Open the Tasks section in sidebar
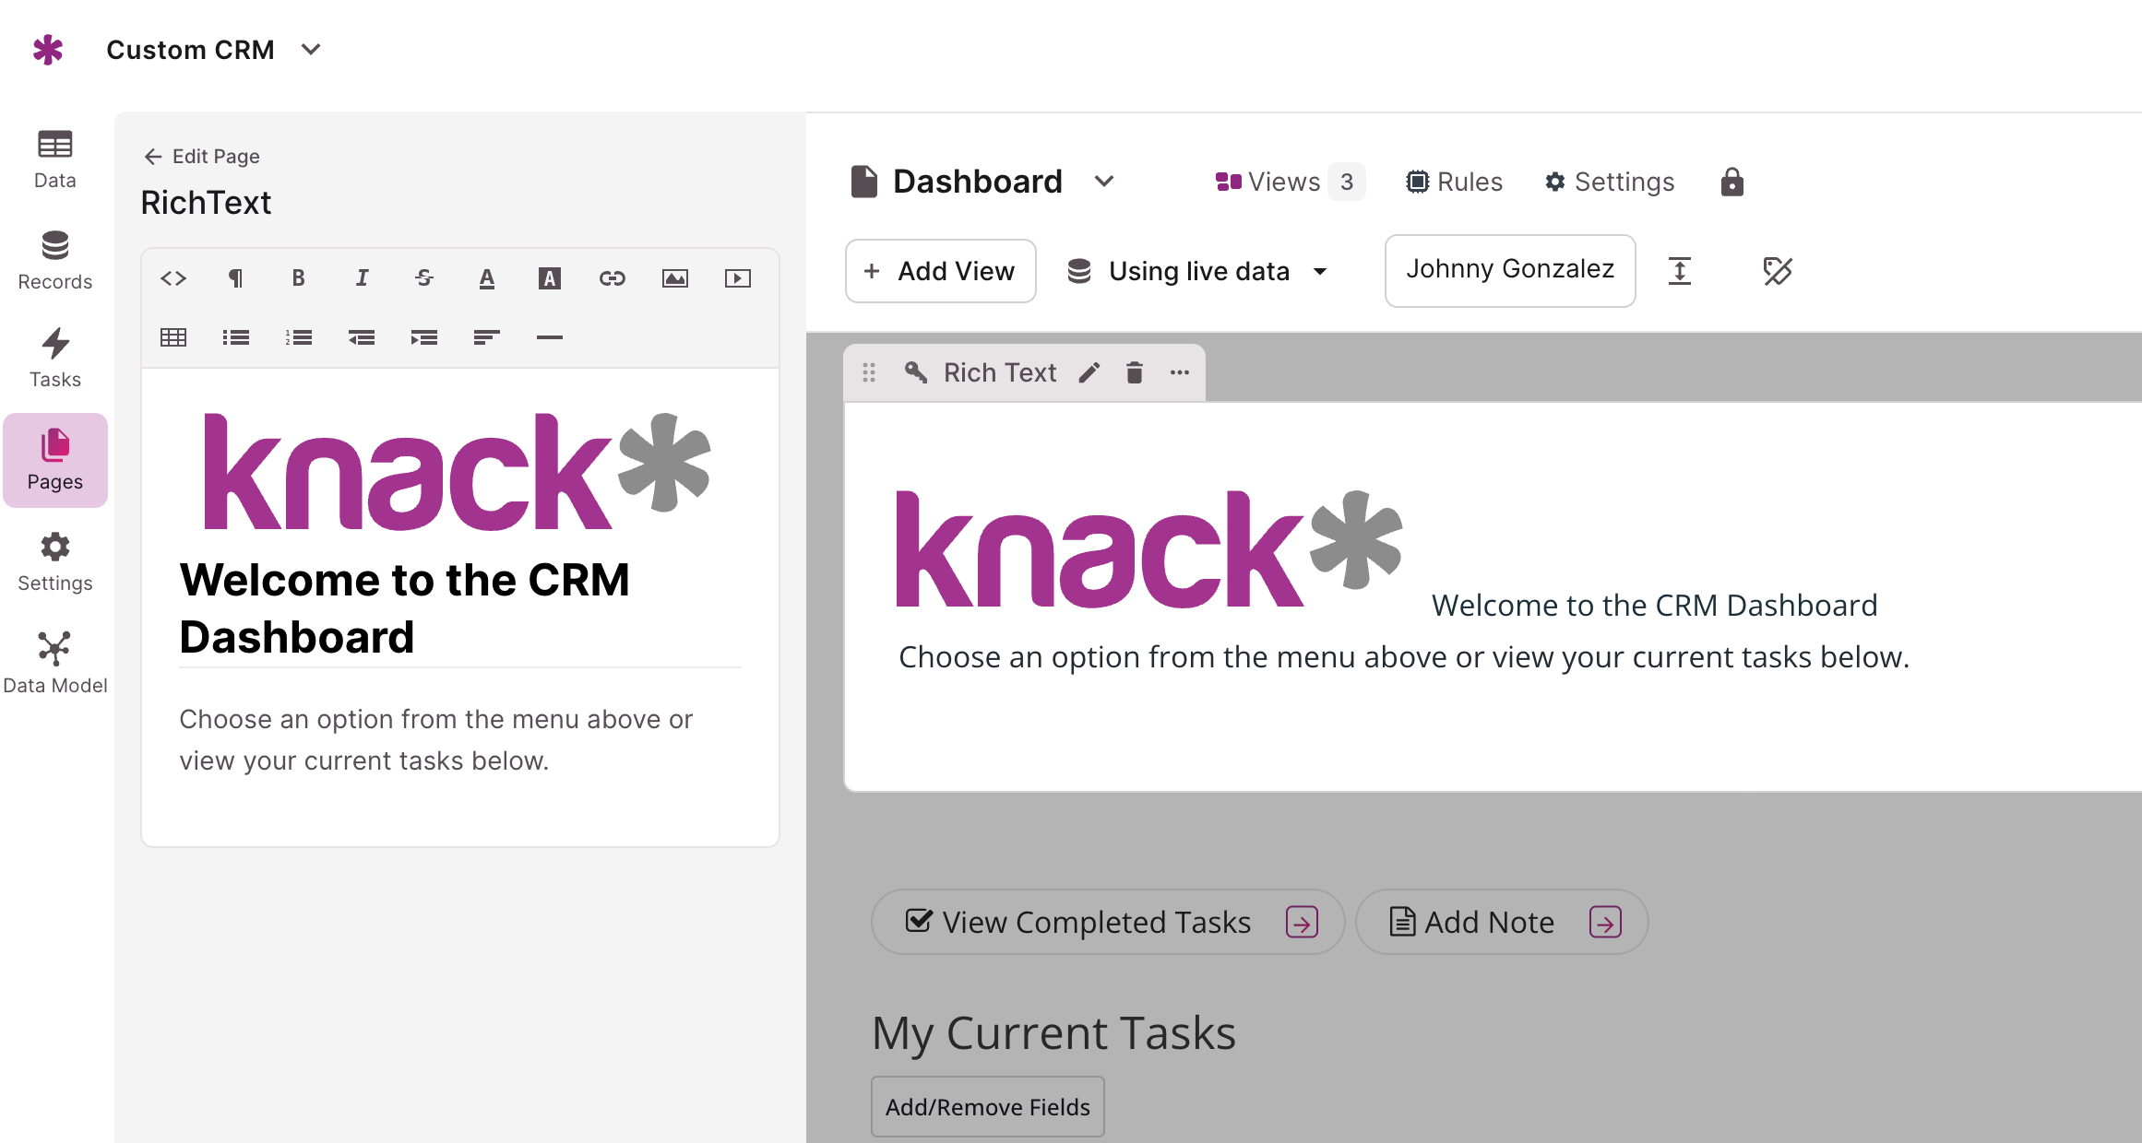The height and width of the screenshot is (1143, 2142). pos(55,359)
